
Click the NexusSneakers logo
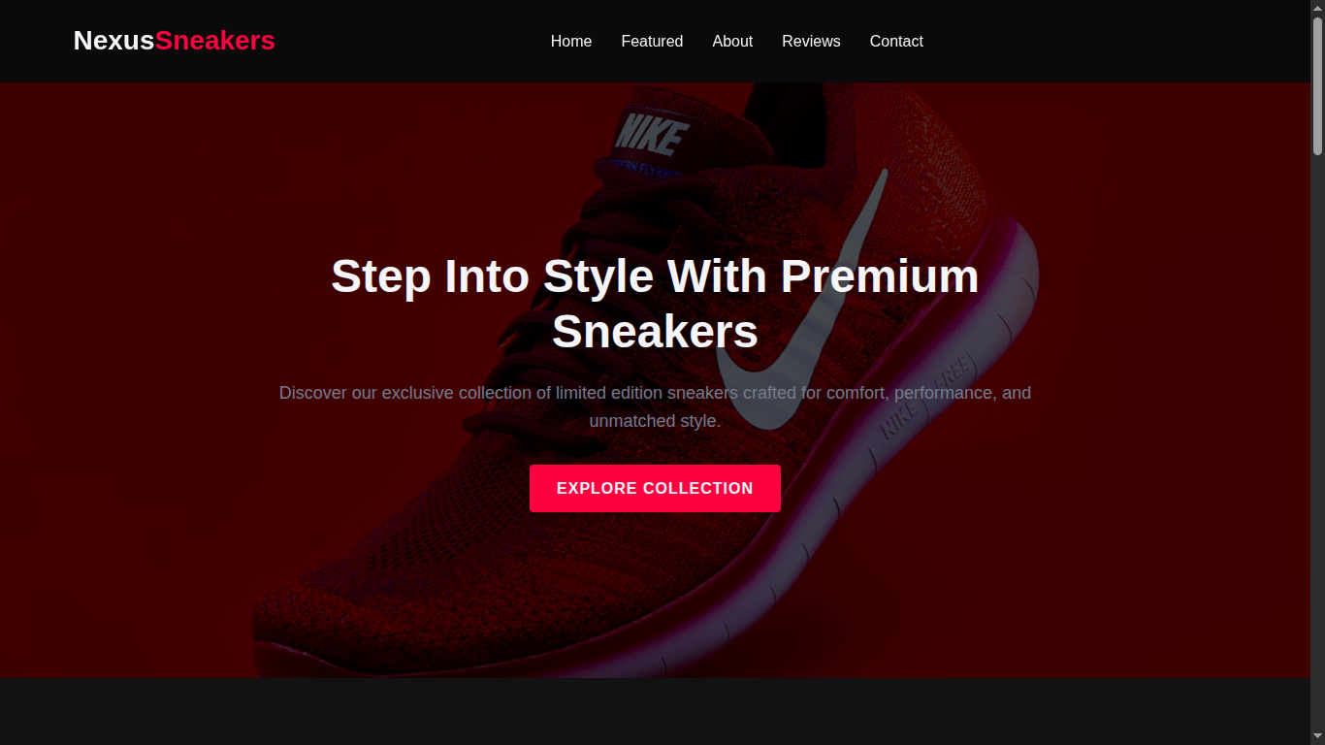[x=175, y=41]
